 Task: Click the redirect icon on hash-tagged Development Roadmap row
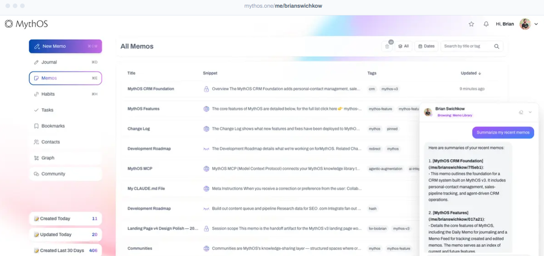(206, 209)
